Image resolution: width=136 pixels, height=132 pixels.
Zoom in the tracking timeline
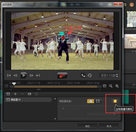click(x=117, y=86)
